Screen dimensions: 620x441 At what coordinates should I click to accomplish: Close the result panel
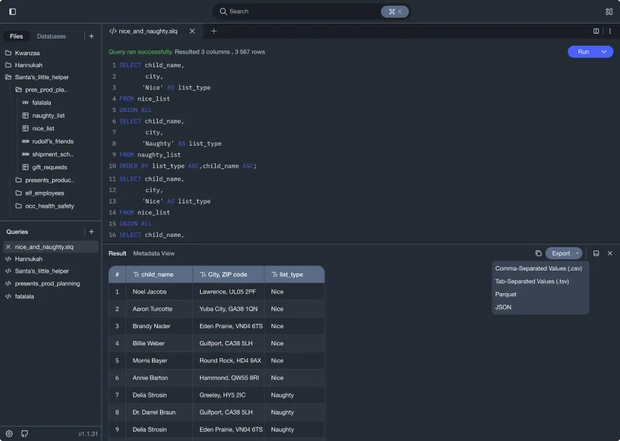(x=610, y=253)
